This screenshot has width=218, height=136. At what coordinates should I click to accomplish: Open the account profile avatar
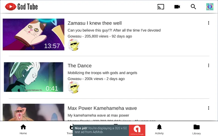click(210, 7)
